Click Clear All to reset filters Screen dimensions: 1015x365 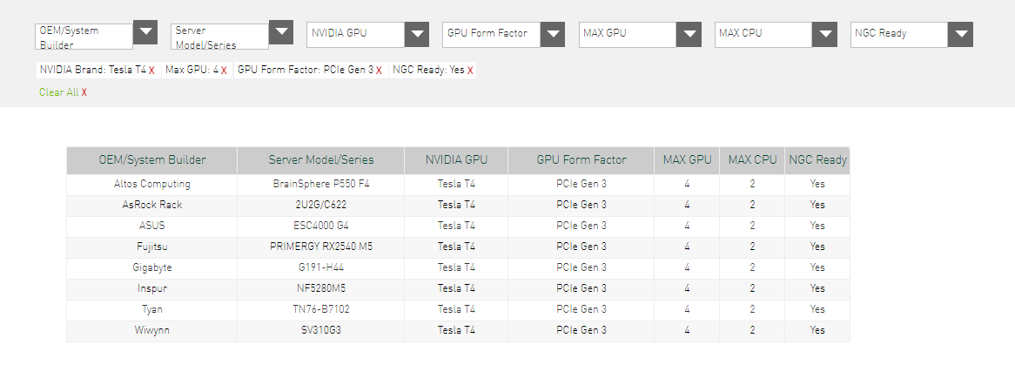[63, 92]
